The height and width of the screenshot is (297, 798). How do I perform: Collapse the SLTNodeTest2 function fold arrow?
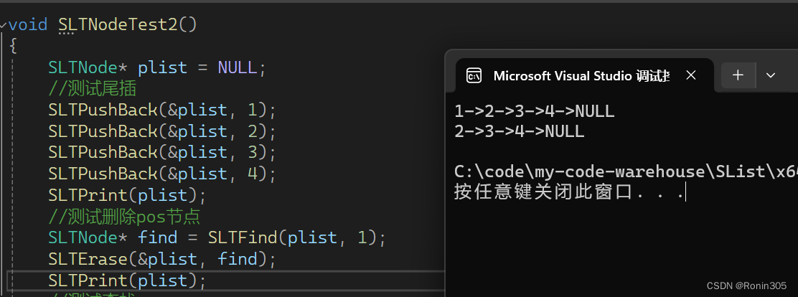(x=4, y=24)
